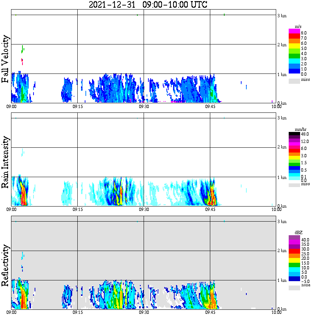Viewport: 313px width, 319px height.
Task: Click the '40.0' value in the dBZ legend
Action: pos(305,240)
